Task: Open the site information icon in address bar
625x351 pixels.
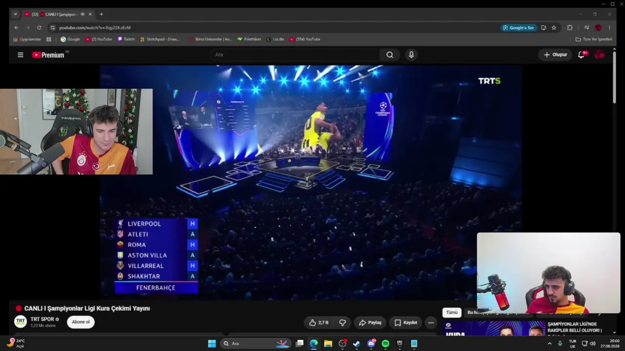Action: click(53, 28)
